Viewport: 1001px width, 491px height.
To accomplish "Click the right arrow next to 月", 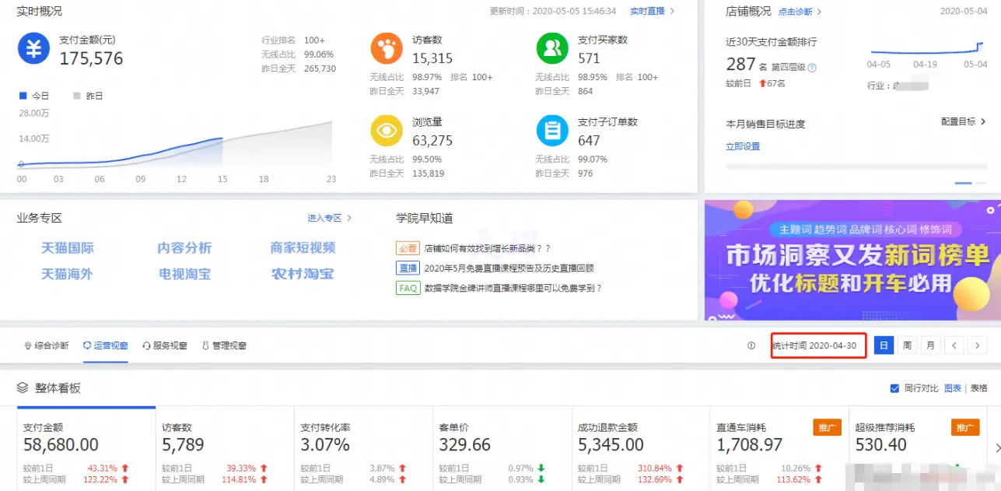I will (977, 345).
